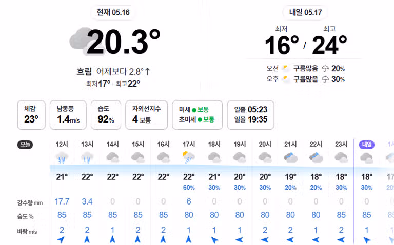Click the south wind arrow under 14시

112,239
